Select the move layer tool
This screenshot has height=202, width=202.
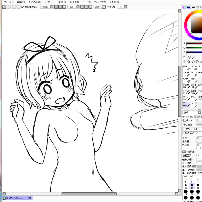click(185, 62)
